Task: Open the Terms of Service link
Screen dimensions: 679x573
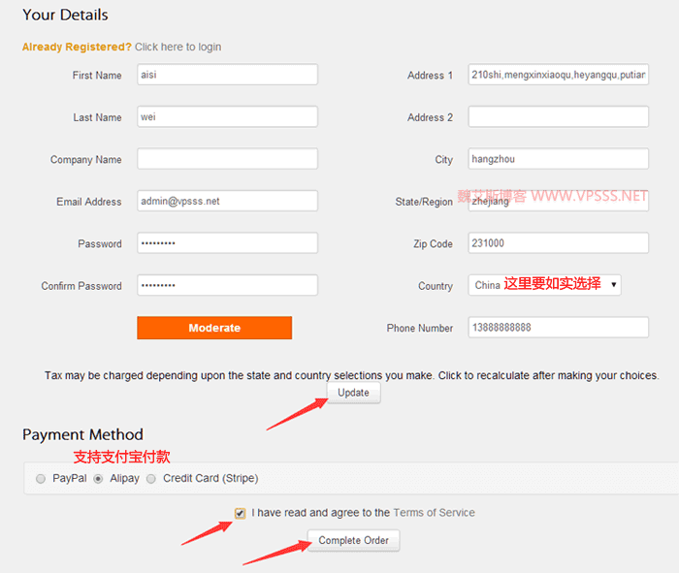Action: tap(434, 513)
